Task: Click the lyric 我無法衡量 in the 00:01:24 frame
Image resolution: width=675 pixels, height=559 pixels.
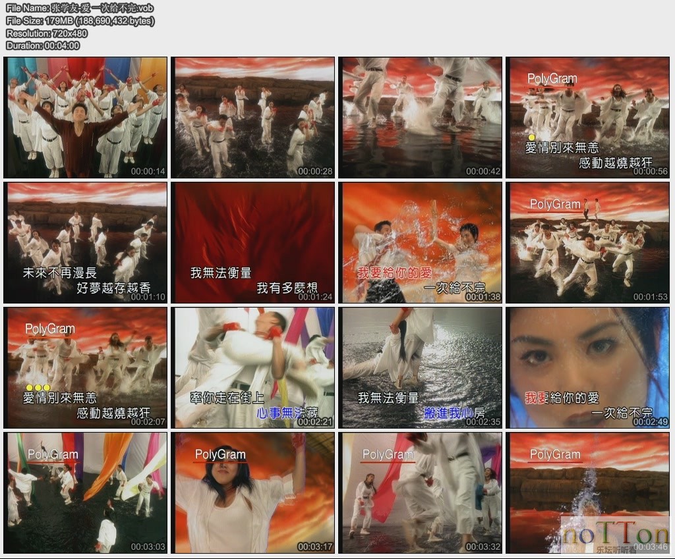Action: [x=221, y=273]
